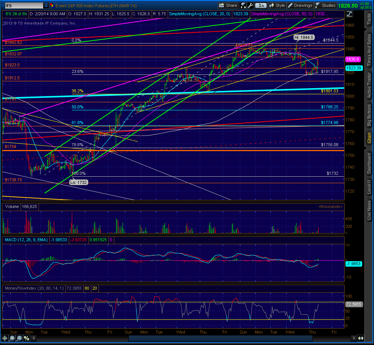
Task: Click the /ES 20 d 1h chart label
Action: point(16,14)
